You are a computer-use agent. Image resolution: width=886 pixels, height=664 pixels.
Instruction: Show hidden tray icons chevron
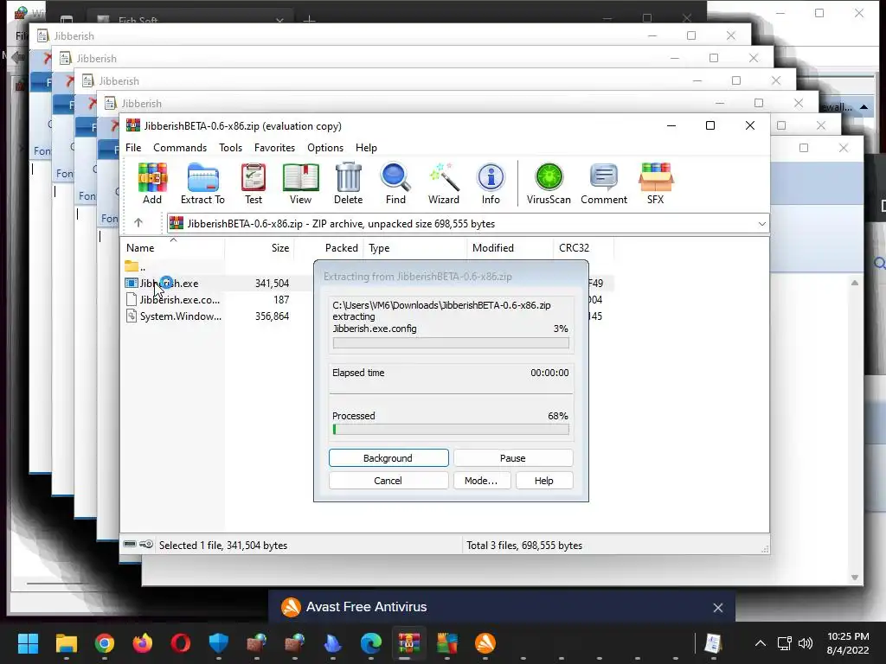click(761, 643)
